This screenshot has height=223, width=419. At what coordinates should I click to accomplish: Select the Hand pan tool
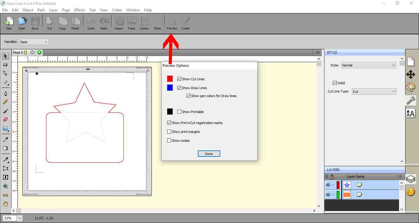tap(5, 204)
